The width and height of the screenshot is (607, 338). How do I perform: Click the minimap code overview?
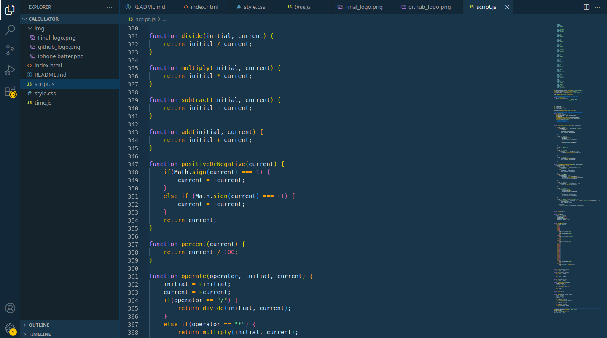pyautogui.click(x=577, y=169)
